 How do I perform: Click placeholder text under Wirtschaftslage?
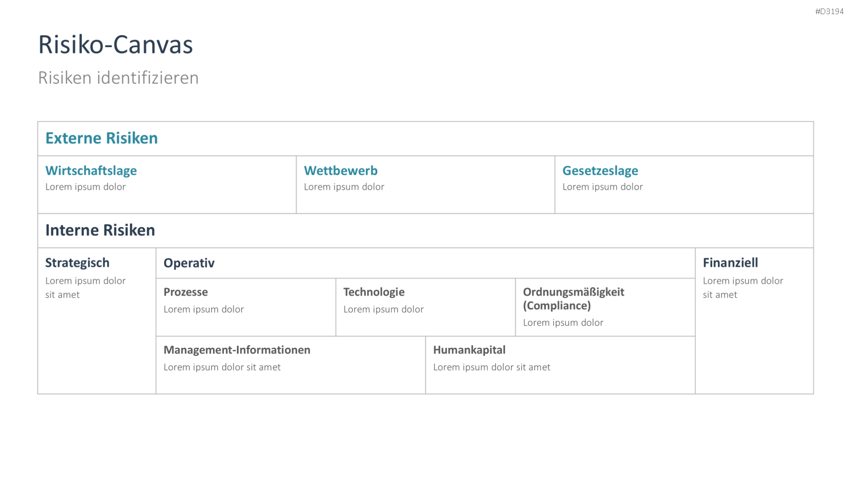(85, 187)
